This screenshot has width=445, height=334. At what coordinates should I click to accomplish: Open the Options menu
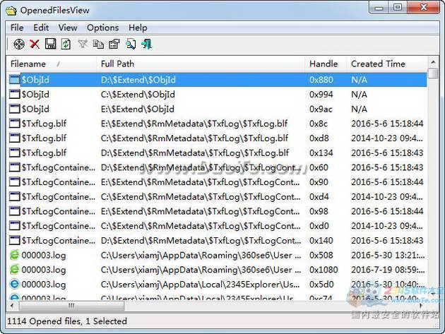tap(102, 28)
